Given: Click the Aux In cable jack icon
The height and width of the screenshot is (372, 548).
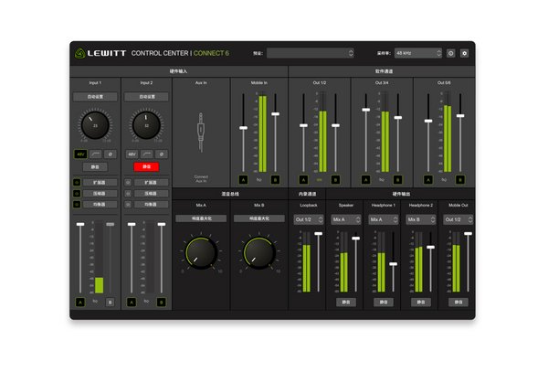Looking at the screenshot, I should tap(200, 133).
